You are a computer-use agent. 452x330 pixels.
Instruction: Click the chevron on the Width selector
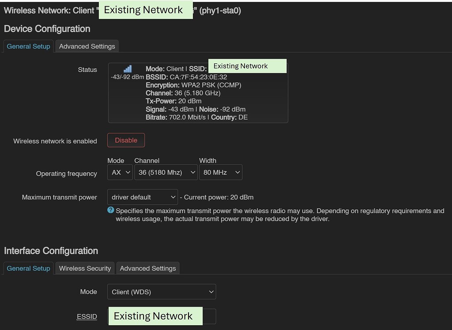(237, 172)
